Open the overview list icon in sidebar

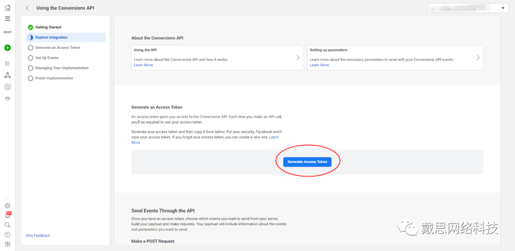coord(7,63)
